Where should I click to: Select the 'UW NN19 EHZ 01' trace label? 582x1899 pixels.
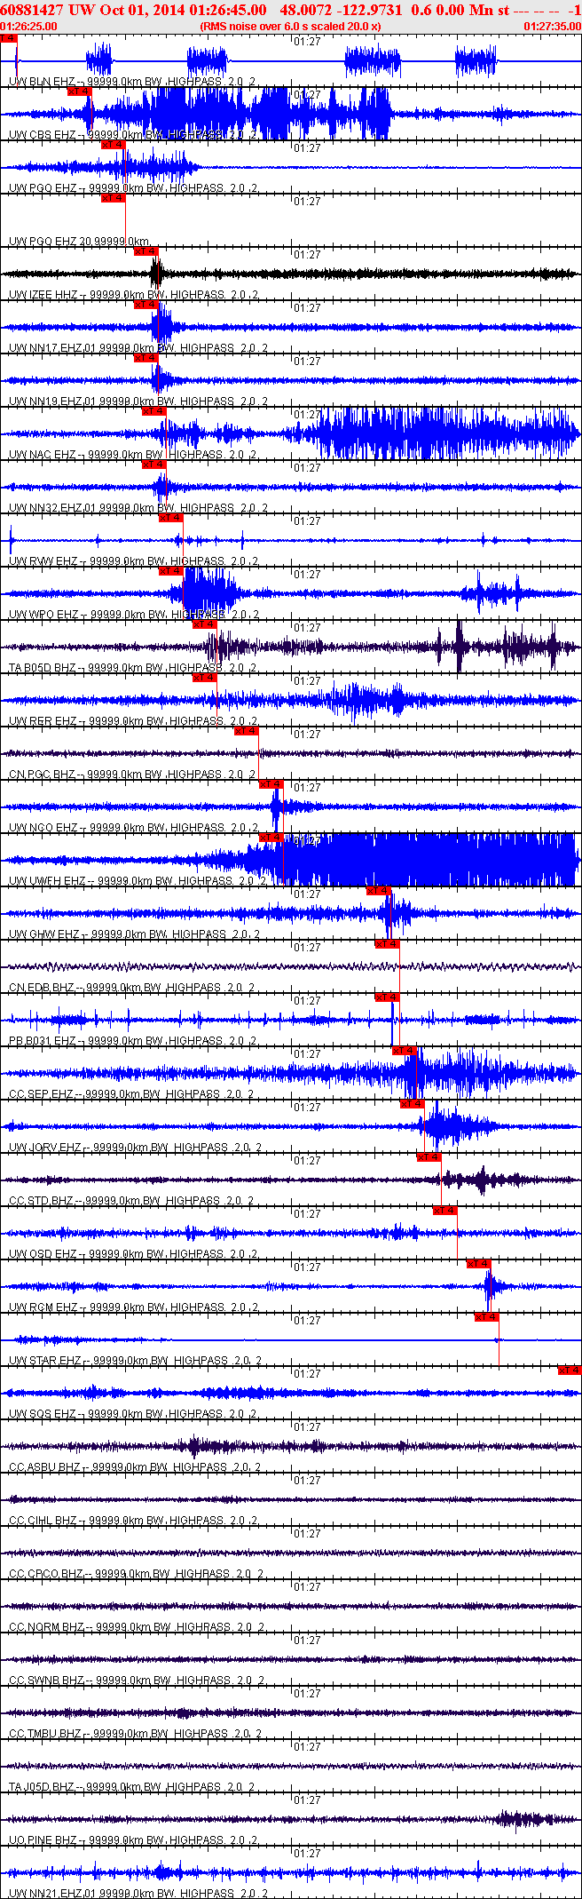(52, 401)
